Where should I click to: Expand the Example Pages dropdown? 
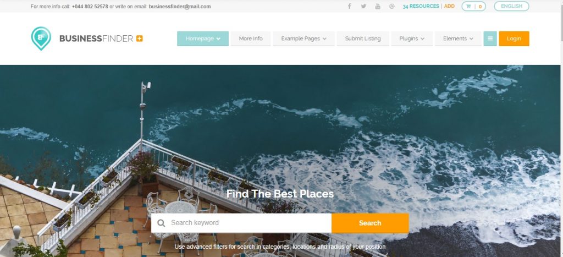[303, 39]
